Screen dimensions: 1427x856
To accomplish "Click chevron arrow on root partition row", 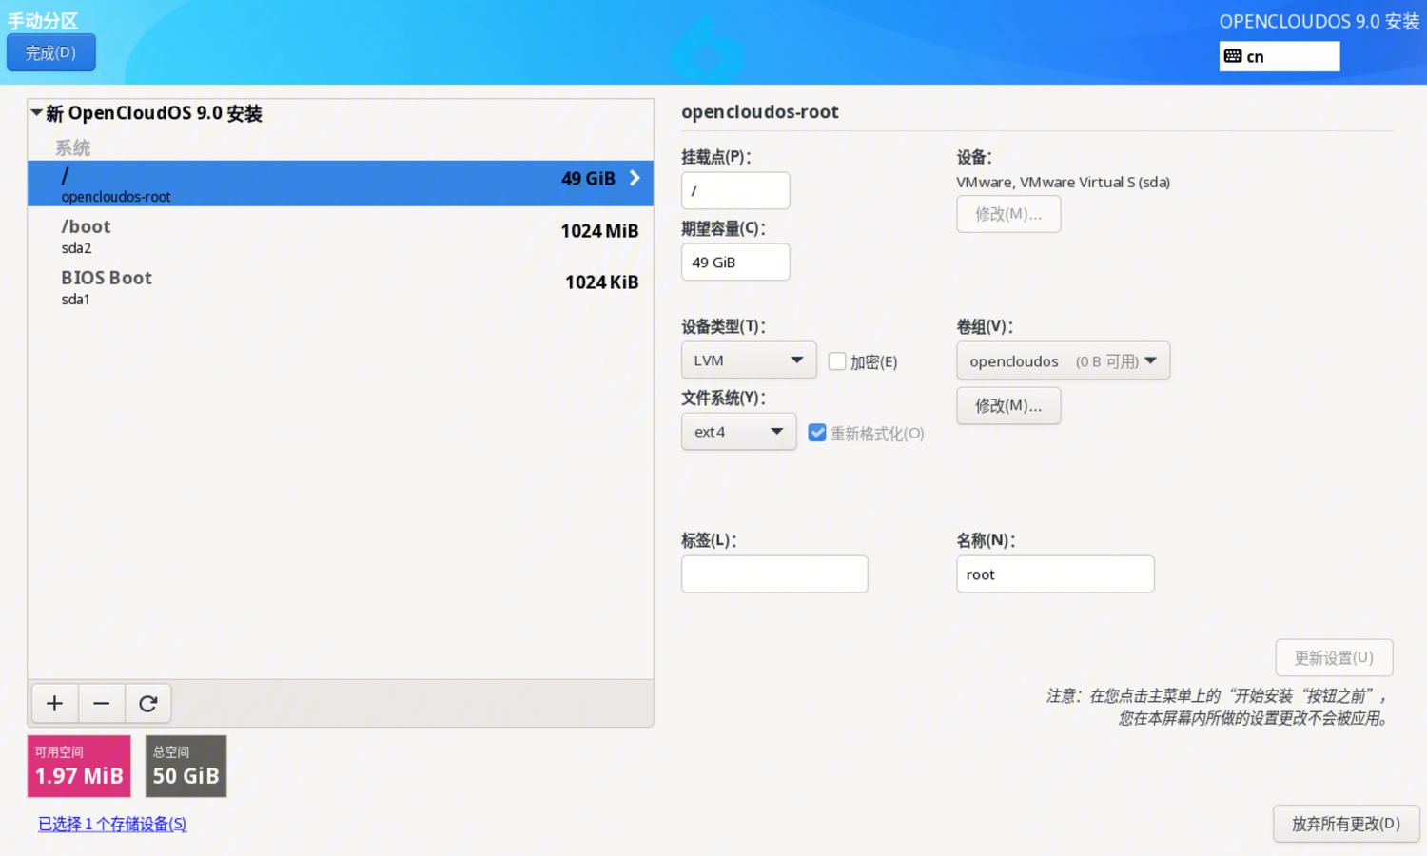I will [635, 178].
